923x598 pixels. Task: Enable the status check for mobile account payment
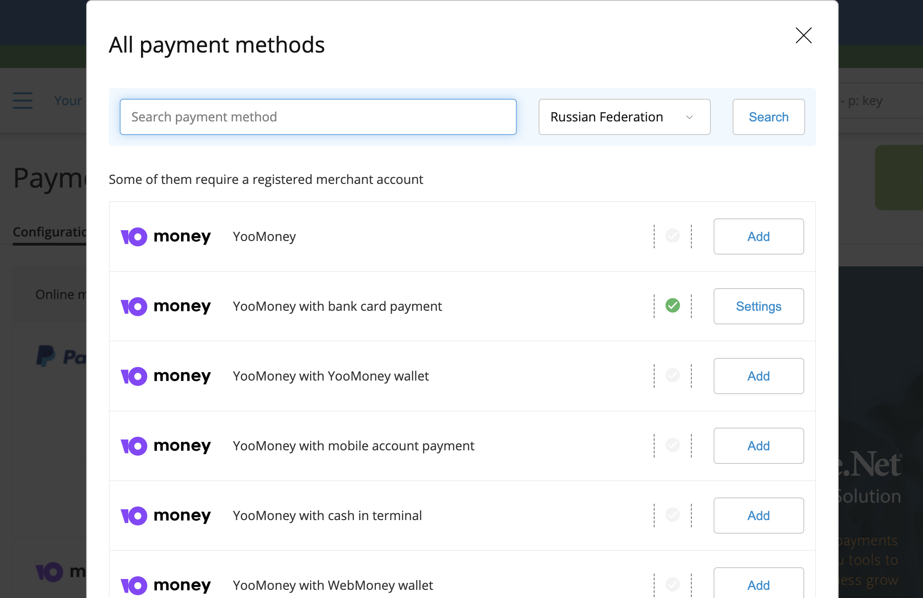[x=672, y=445]
